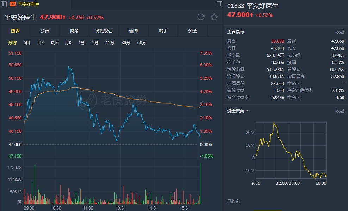Click the 成交量 value 620.14万
348x211 pixels.
point(275,55)
